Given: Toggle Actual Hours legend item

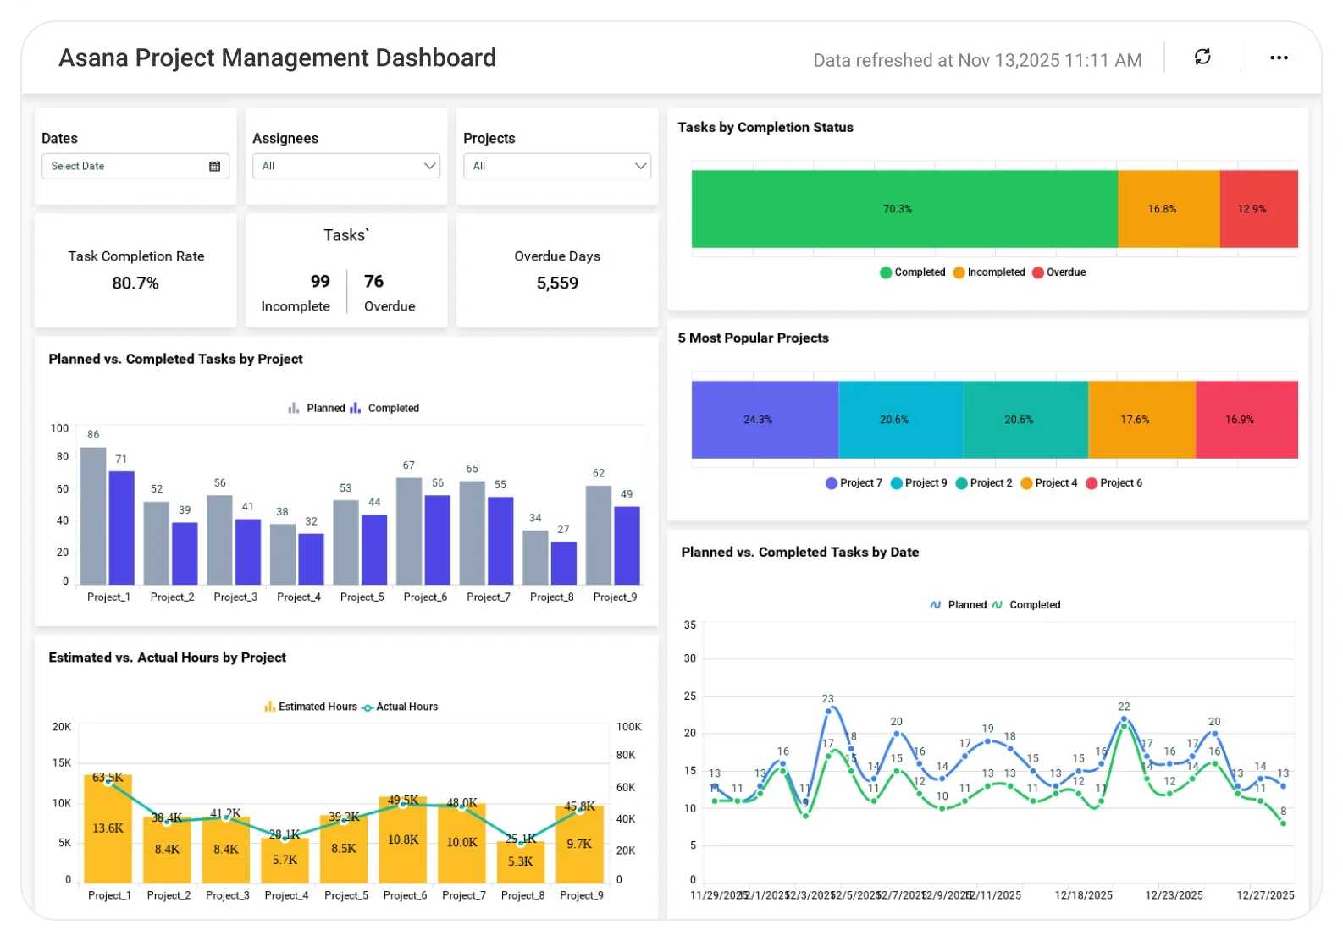Looking at the screenshot, I should click(400, 707).
